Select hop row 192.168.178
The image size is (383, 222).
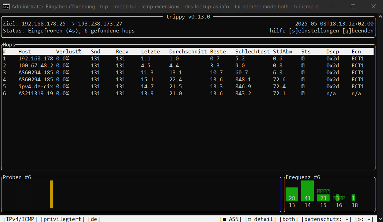188,59
